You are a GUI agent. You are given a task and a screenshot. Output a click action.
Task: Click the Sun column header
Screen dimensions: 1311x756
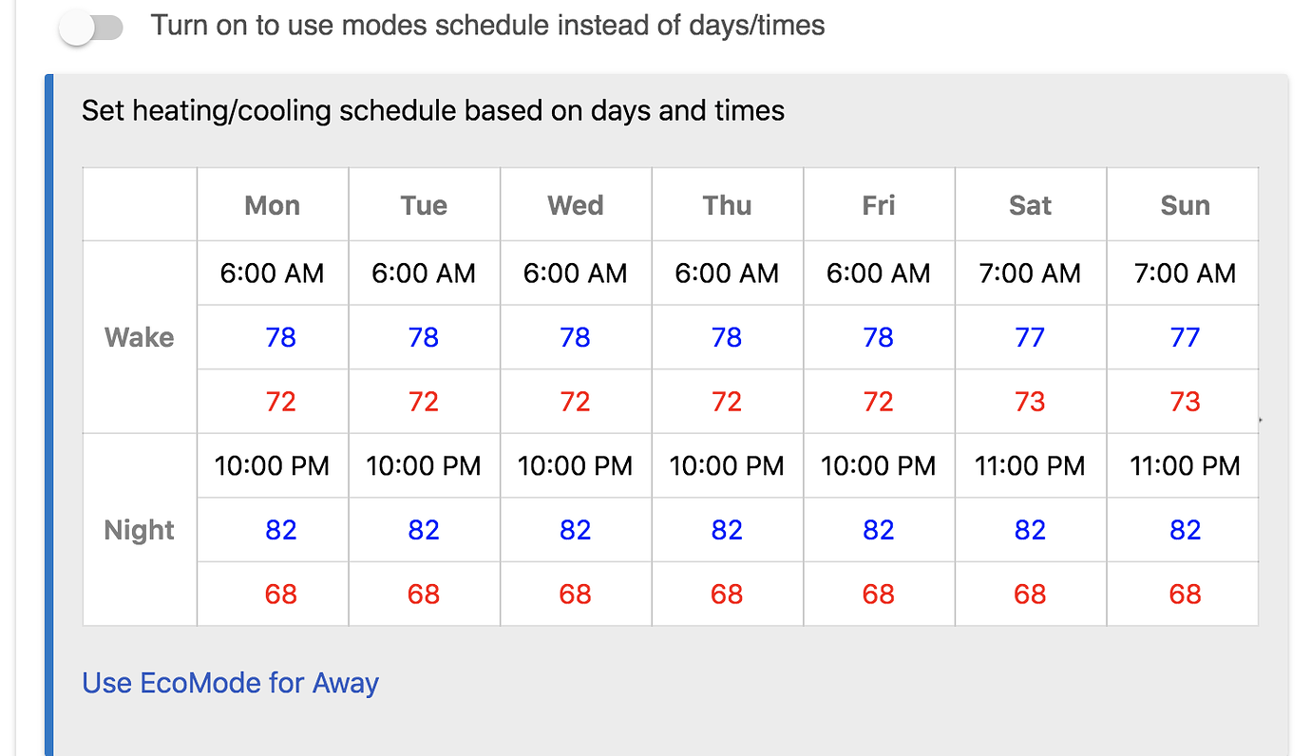(x=1182, y=204)
